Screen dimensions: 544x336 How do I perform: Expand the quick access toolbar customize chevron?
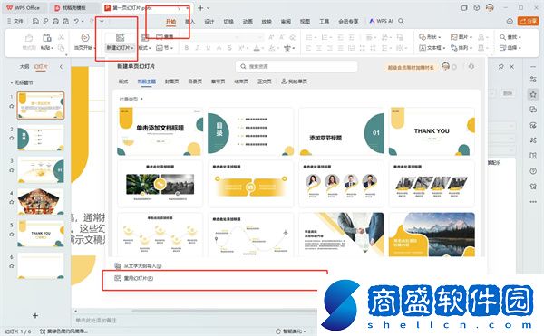point(102,21)
